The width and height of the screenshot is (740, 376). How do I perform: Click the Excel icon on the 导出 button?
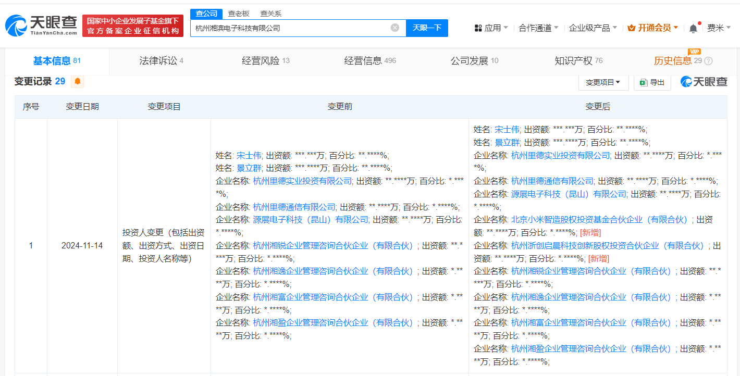(x=643, y=82)
